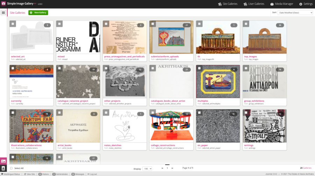
Task: Click the Simple Image Gallery camera logo
Action: pyautogui.click(x=3, y=3)
